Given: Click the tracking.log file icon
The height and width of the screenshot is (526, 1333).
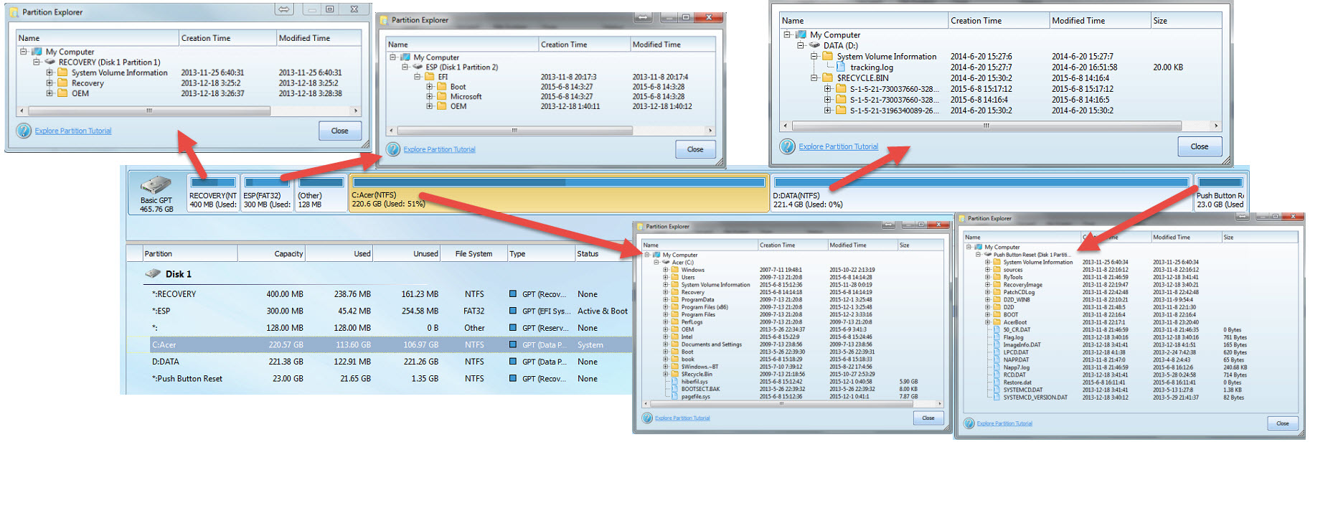Looking at the screenshot, I should 840,67.
